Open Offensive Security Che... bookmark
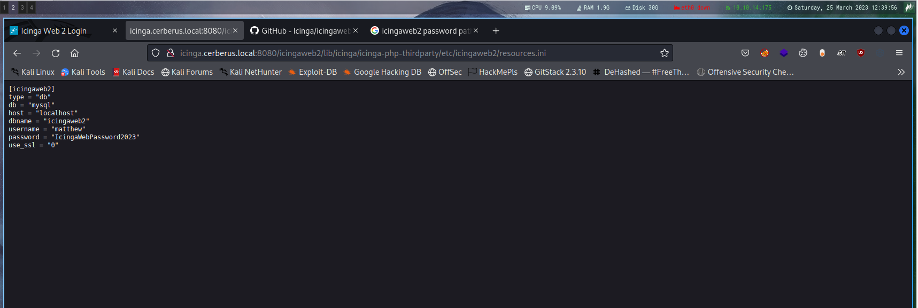Viewport: 918px width, 308px height. coord(745,72)
